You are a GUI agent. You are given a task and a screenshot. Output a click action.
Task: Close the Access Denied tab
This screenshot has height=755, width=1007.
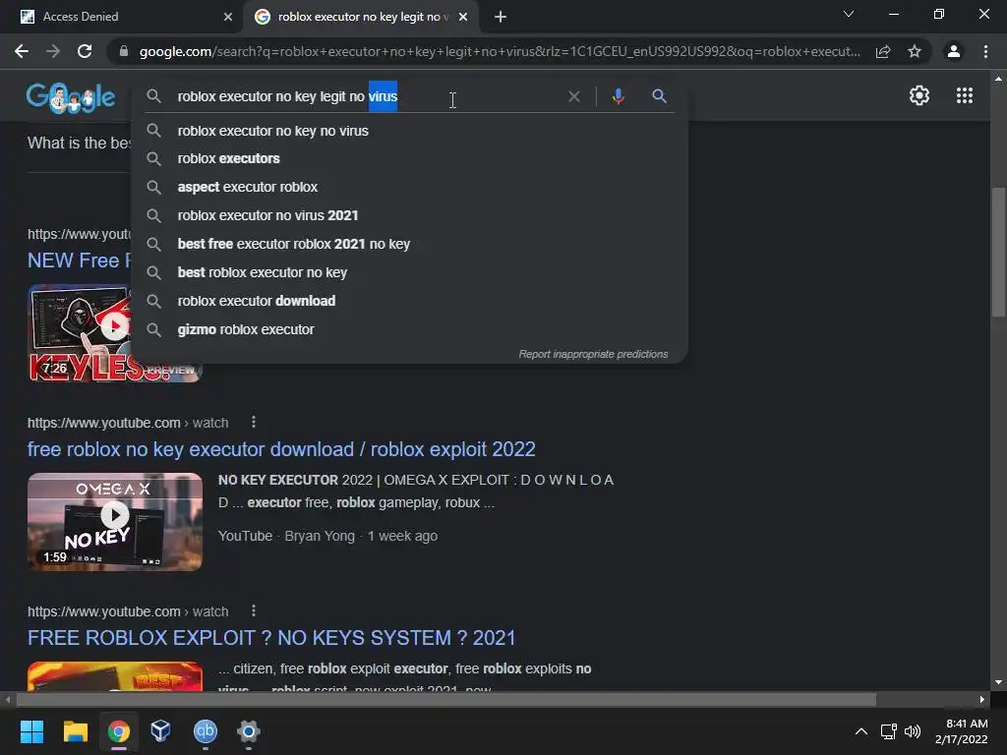(x=228, y=17)
